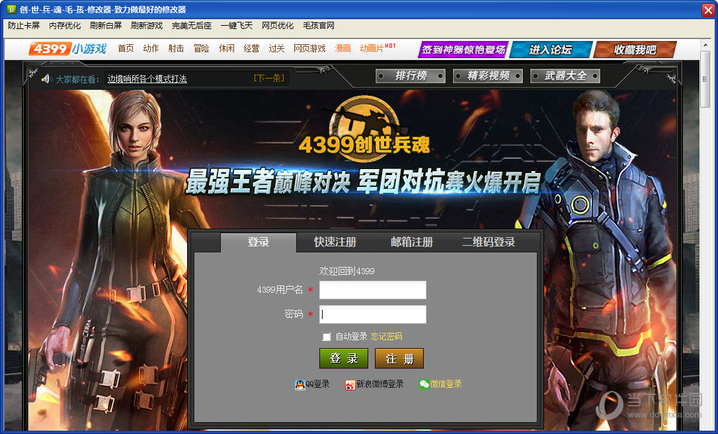
Task: Open 精彩视频 button
Action: (x=488, y=76)
